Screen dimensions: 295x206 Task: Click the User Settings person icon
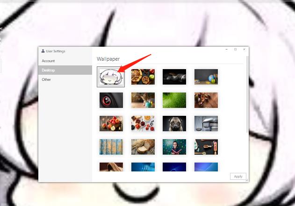[x=43, y=51]
